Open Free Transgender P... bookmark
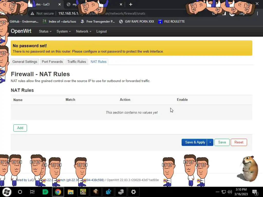The height and width of the screenshot is (197, 263). tap(98, 22)
